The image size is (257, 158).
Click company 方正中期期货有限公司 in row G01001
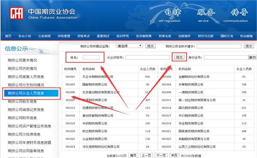click(x=98, y=76)
